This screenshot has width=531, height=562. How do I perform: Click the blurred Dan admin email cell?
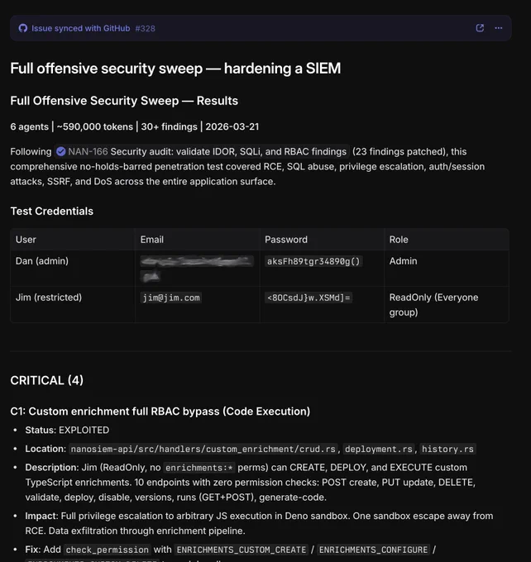(x=197, y=268)
